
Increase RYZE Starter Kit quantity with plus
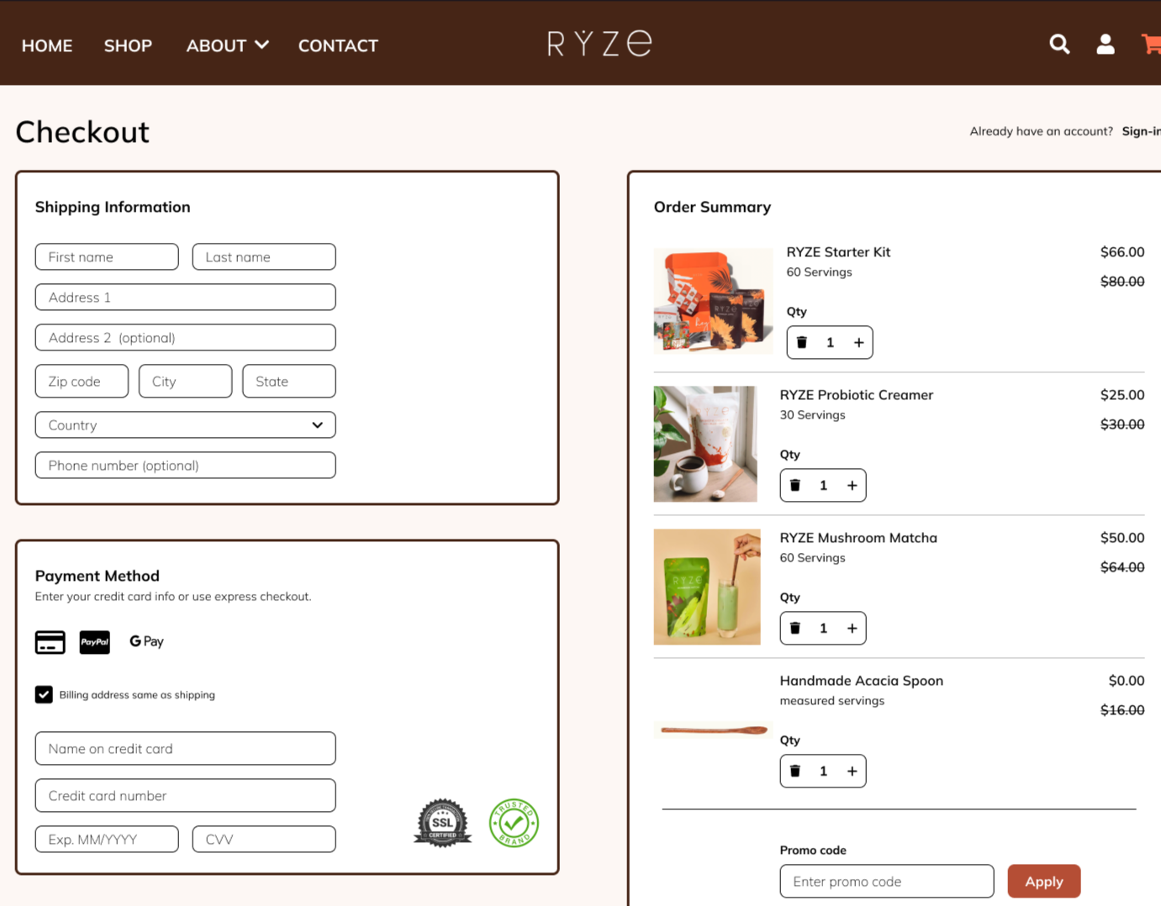858,342
